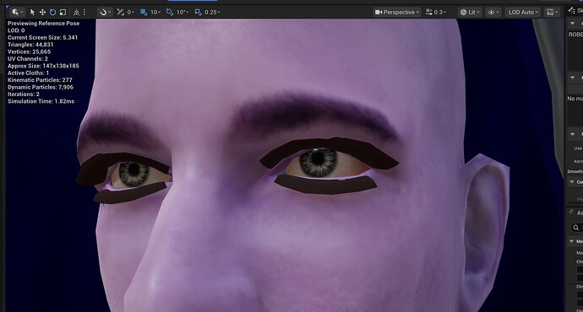583x312 pixels.
Task: Open the preview scene character menu
Action: [x=17, y=13]
